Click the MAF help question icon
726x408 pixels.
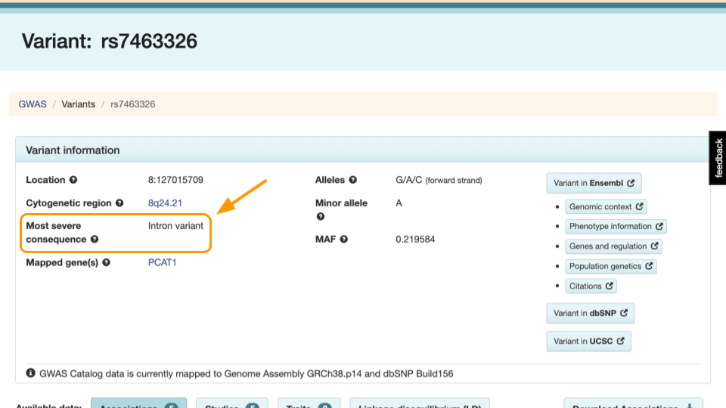(x=343, y=240)
